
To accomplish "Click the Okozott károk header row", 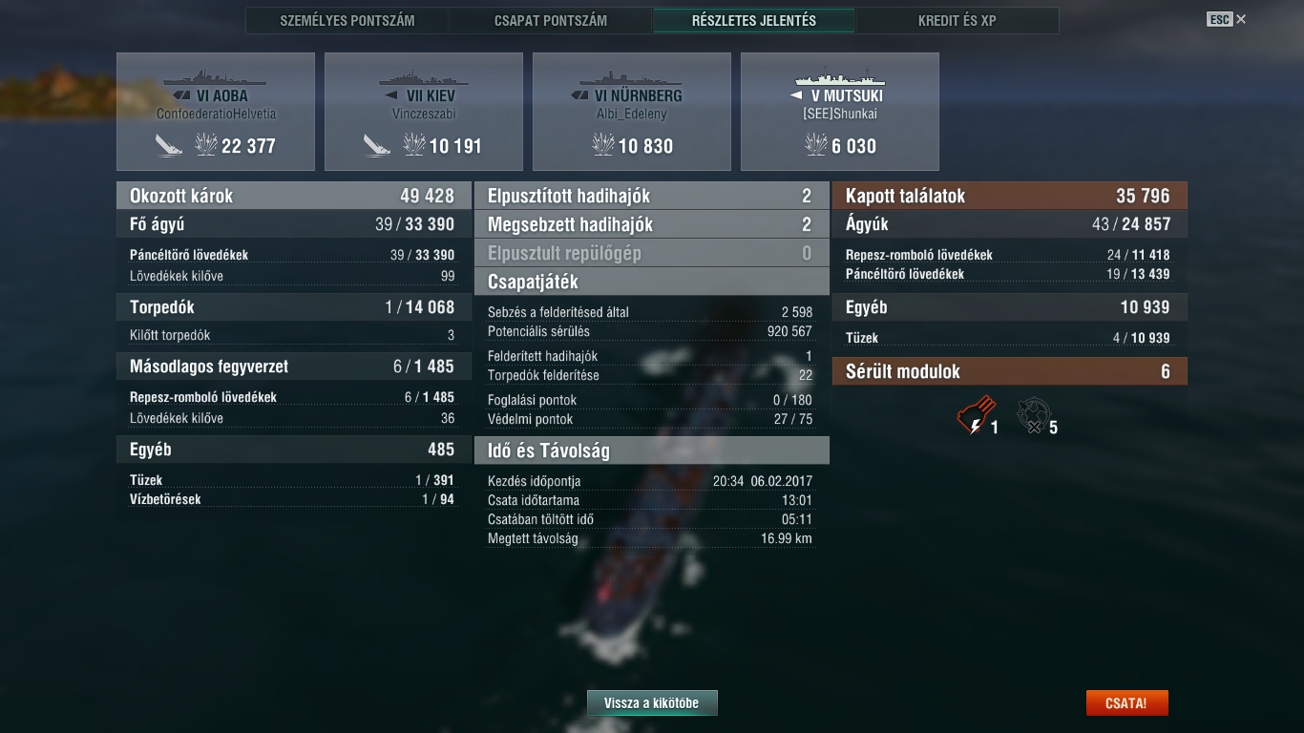I will 294,196.
